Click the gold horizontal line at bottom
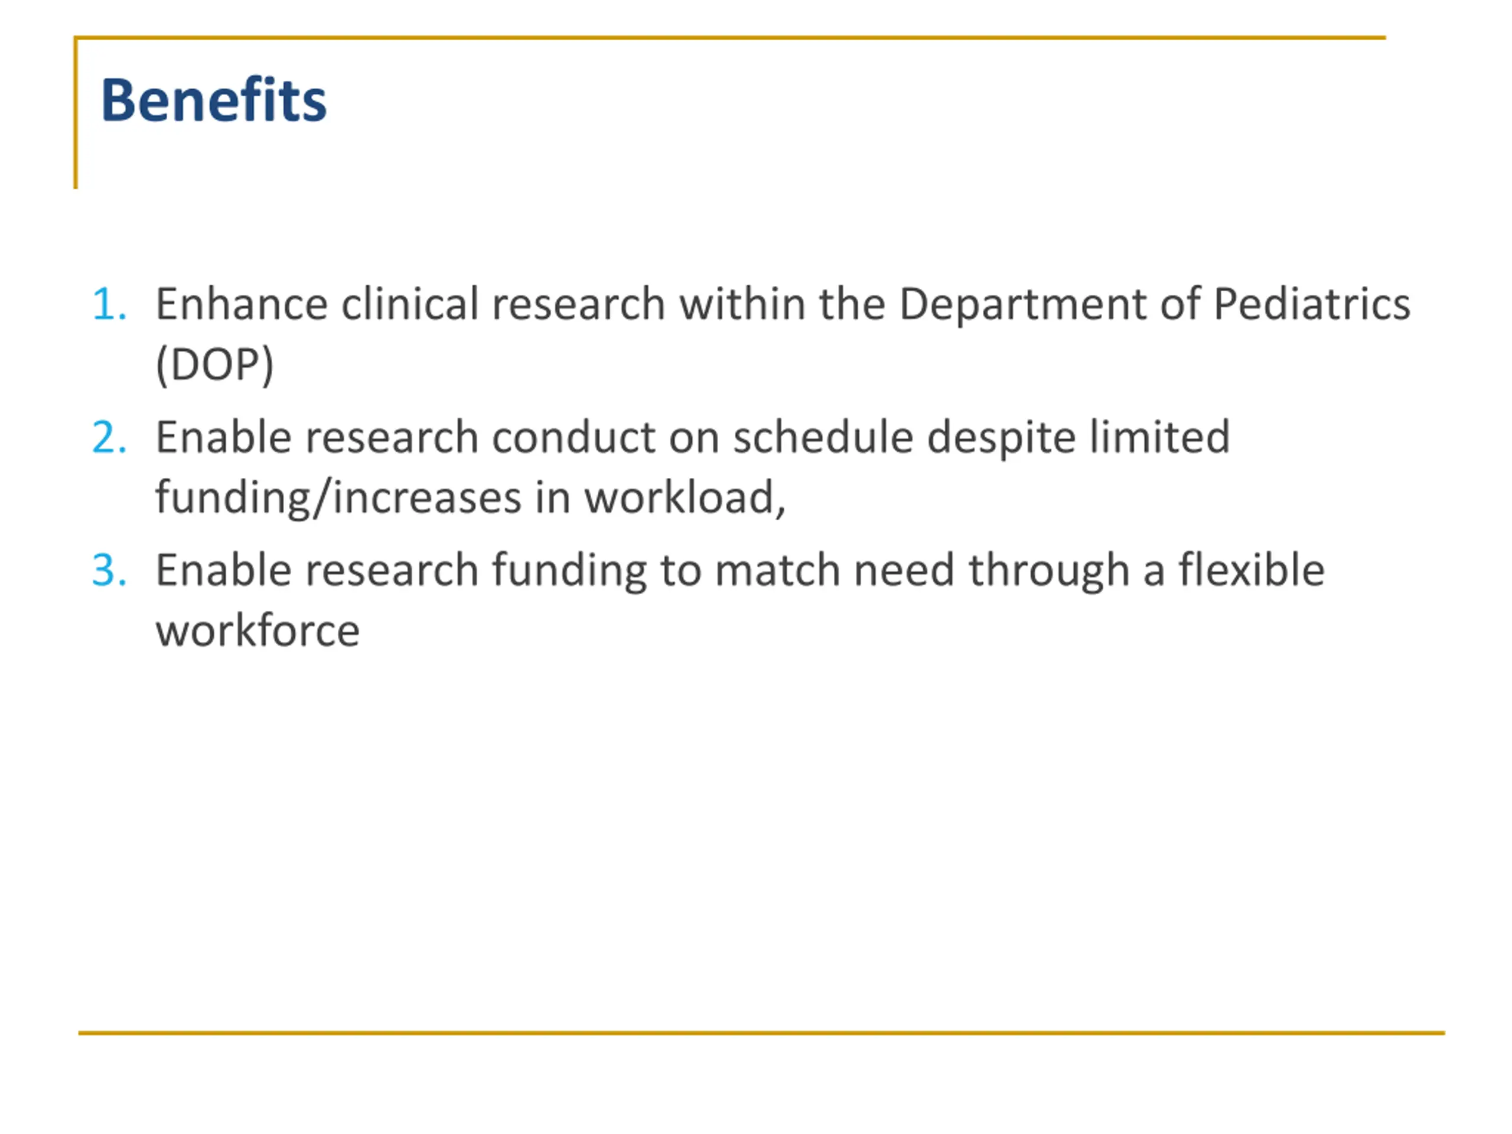The height and width of the screenshot is (1134, 1512). tap(761, 1033)
